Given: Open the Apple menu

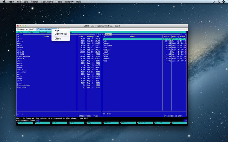Looking at the screenshot, I should click(4, 2).
